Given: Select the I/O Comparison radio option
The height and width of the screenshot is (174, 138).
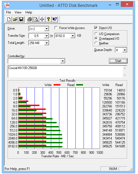Looking at the screenshot, I should click(96, 34).
